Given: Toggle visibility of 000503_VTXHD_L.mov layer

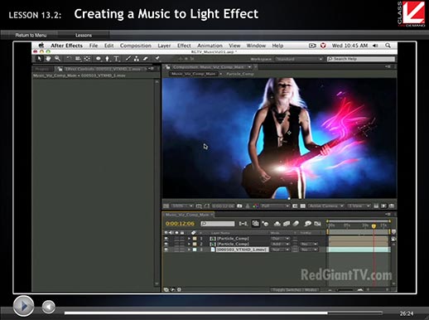Looking at the screenshot, I should (166, 250).
